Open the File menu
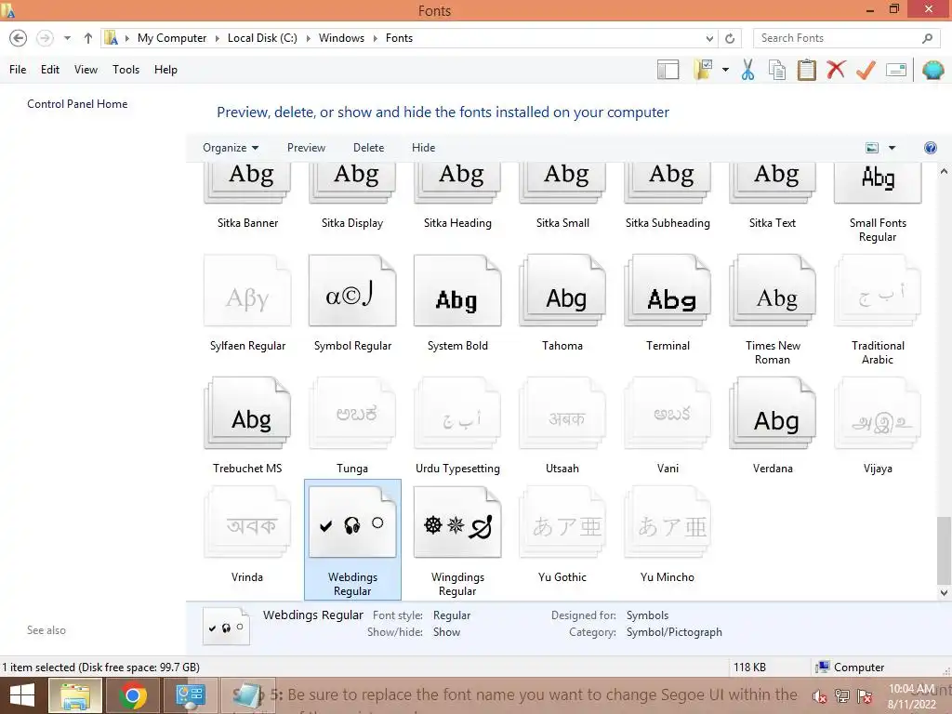This screenshot has width=952, height=714. (18, 70)
